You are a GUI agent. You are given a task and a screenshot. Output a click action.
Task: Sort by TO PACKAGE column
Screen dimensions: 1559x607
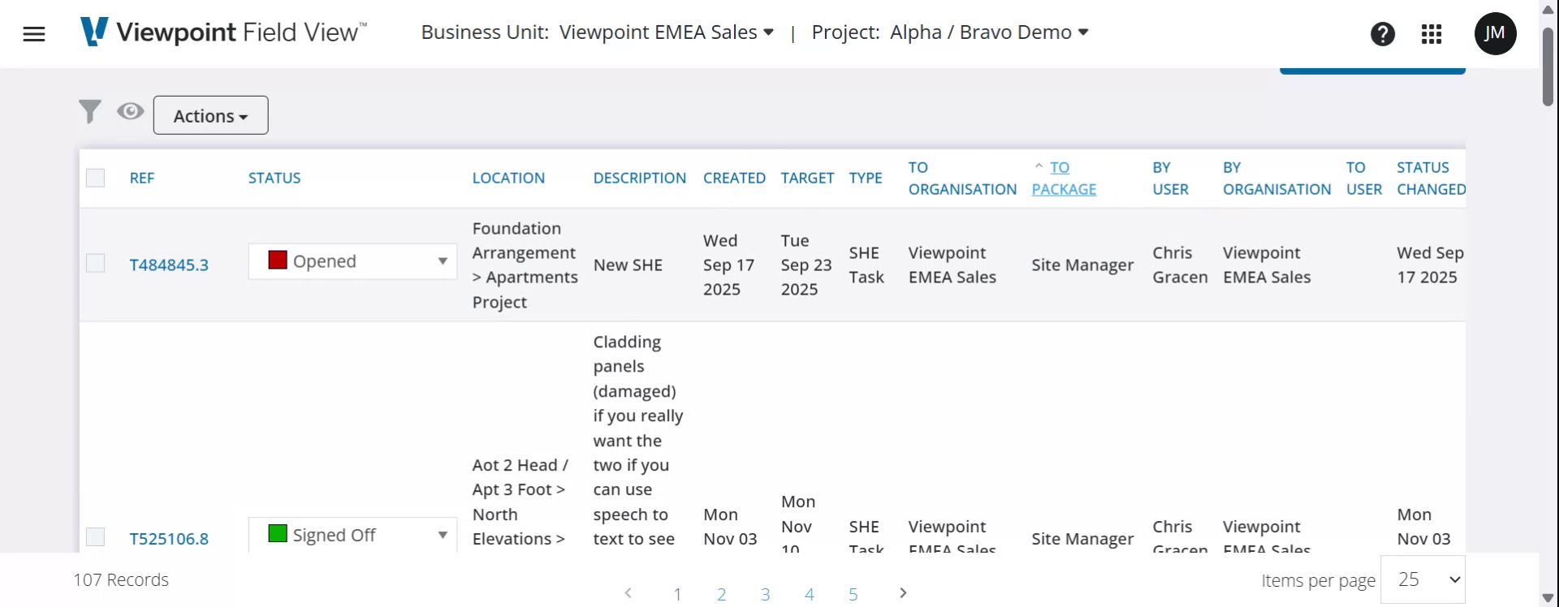pos(1064,178)
